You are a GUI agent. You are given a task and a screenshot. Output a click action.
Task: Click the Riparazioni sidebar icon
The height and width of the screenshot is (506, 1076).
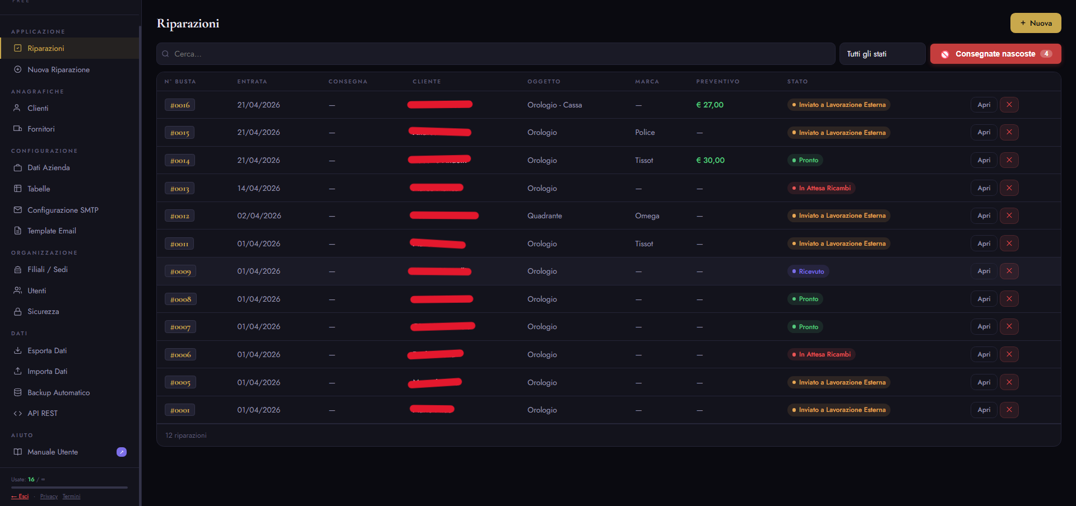click(18, 48)
